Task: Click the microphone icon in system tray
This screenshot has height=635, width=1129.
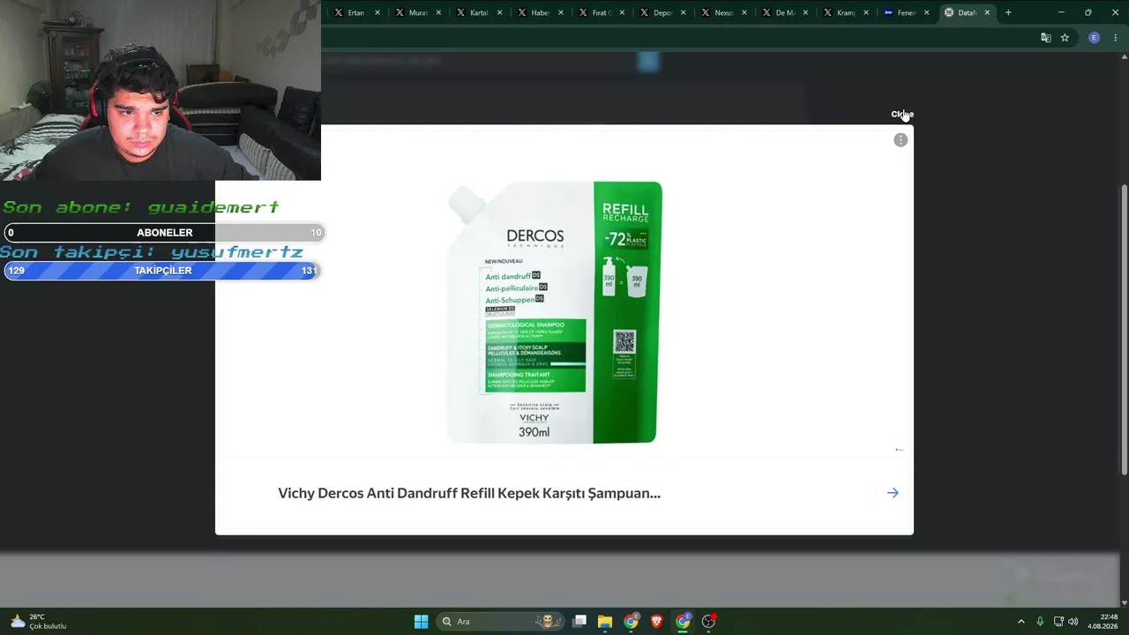Action: [1040, 622]
